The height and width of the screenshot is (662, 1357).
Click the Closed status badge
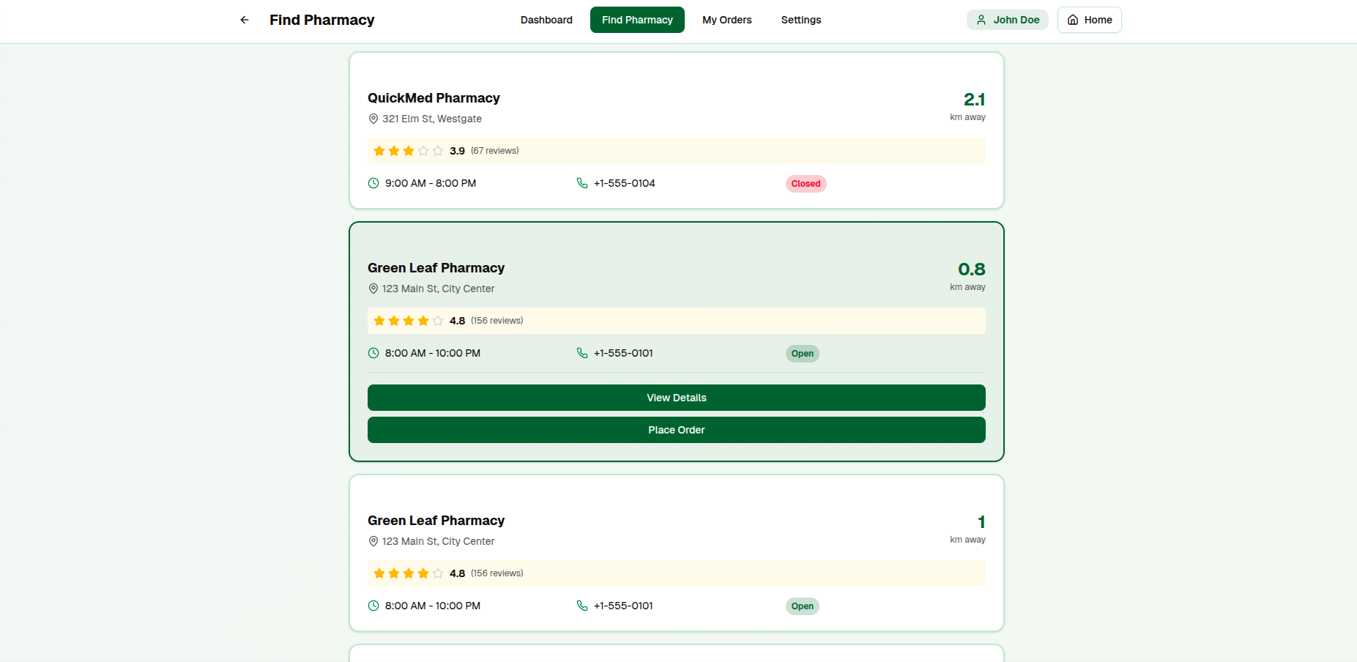click(806, 184)
